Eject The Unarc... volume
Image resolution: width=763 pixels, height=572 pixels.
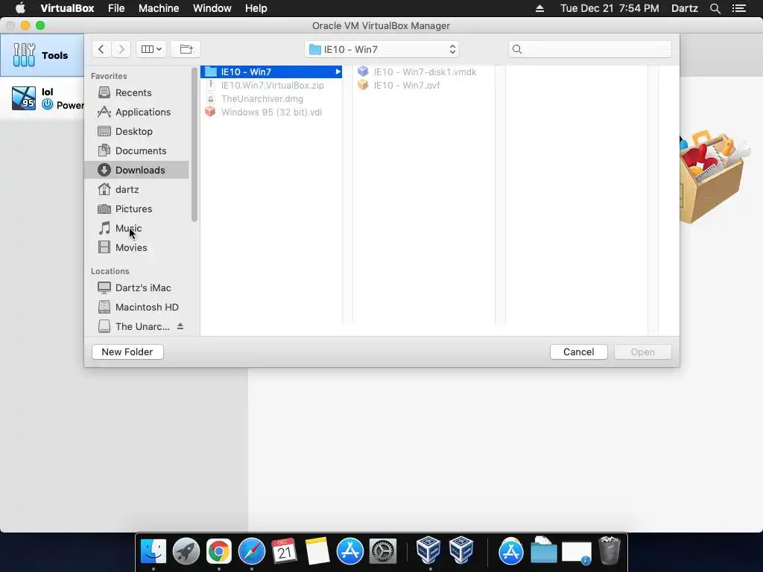180,326
